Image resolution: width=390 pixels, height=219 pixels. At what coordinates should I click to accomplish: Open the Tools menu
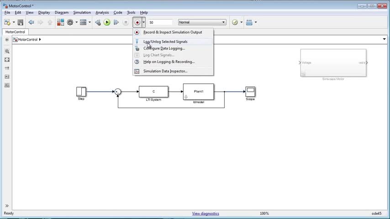[131, 12]
